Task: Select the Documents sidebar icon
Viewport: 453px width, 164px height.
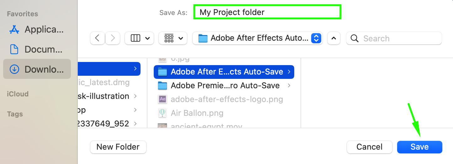Action: point(14,49)
